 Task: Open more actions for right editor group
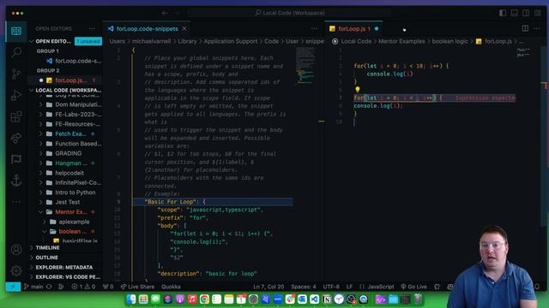click(537, 28)
